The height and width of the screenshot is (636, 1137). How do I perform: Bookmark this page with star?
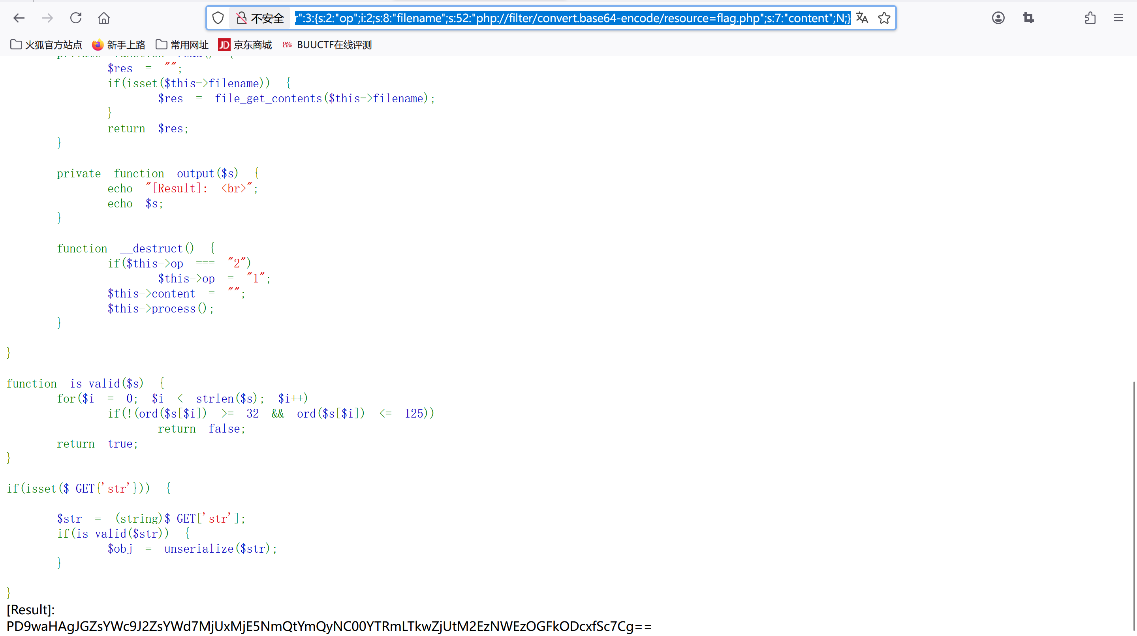click(884, 18)
